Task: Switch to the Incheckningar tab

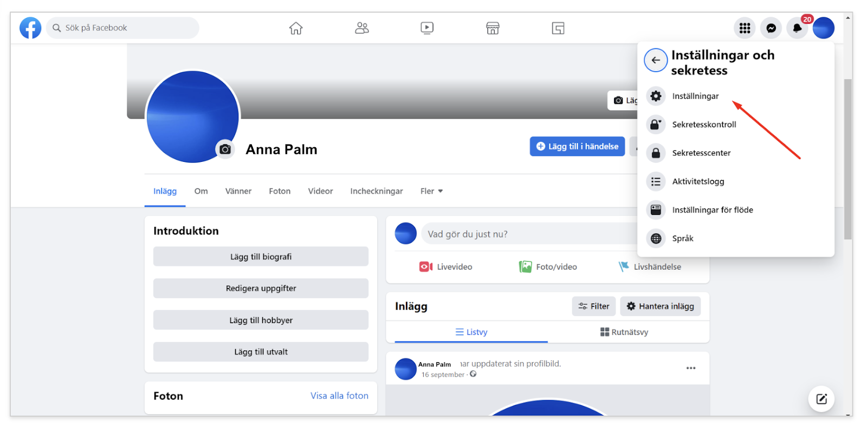Action: click(377, 191)
